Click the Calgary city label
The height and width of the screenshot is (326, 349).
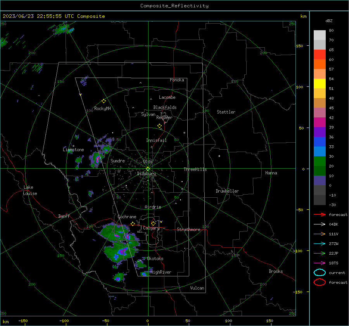tap(151, 228)
